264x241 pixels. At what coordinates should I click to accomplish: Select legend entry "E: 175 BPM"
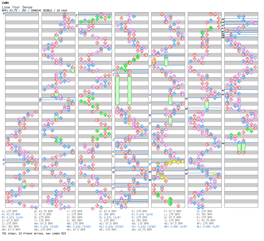coord(139,211)
